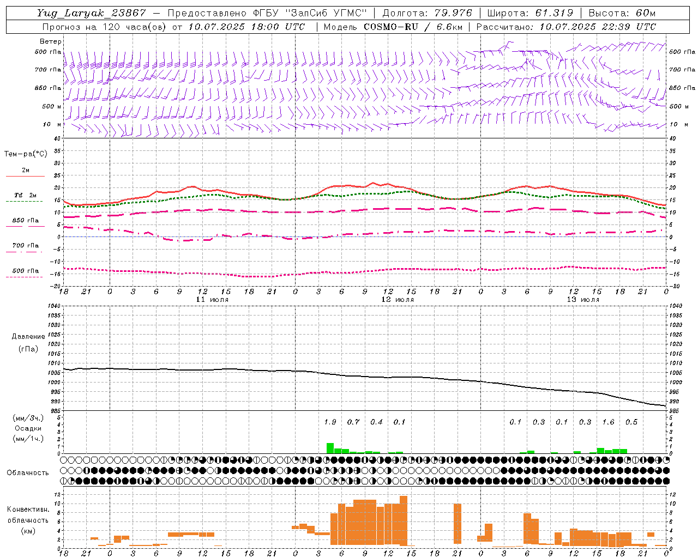Click the 500 м wind level label on left
The width and height of the screenshot is (698, 558).
52,106
